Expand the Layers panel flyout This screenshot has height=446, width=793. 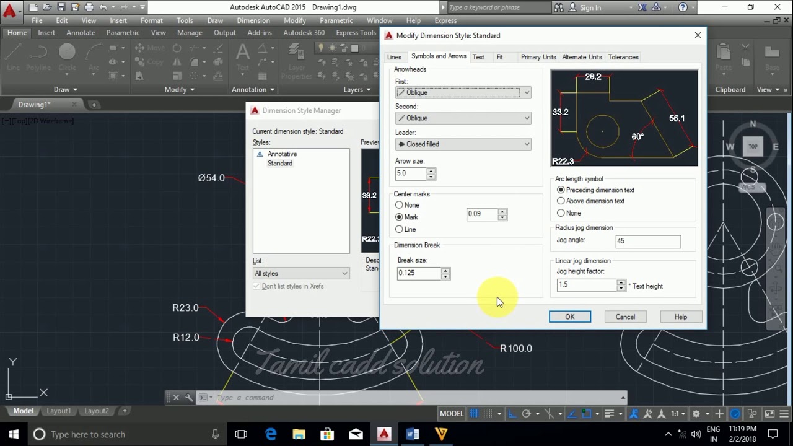[357, 89]
